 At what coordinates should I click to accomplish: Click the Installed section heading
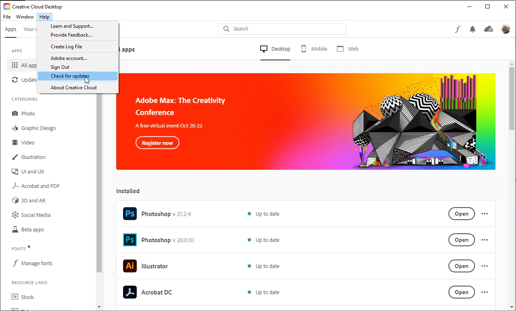click(128, 191)
